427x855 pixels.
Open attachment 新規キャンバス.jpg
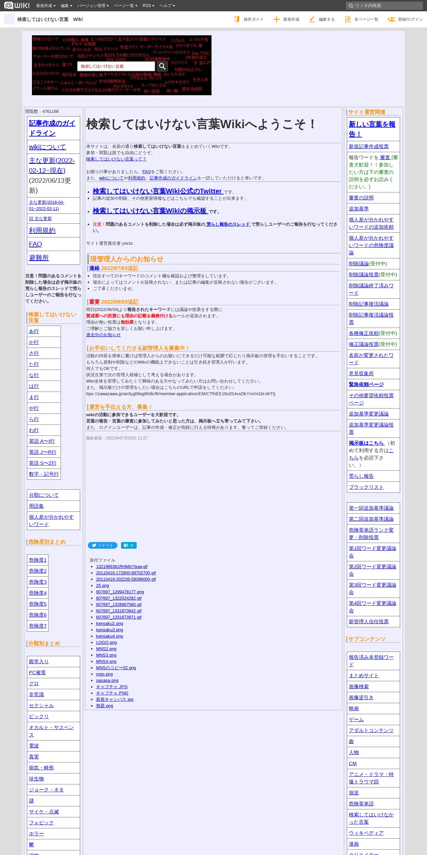(114, 700)
